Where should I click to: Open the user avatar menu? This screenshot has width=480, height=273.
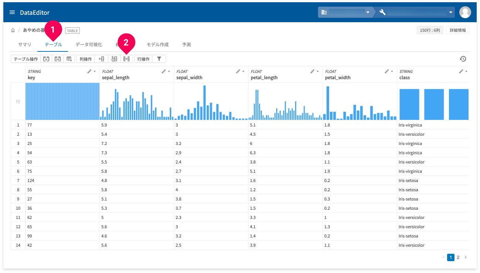pos(465,12)
